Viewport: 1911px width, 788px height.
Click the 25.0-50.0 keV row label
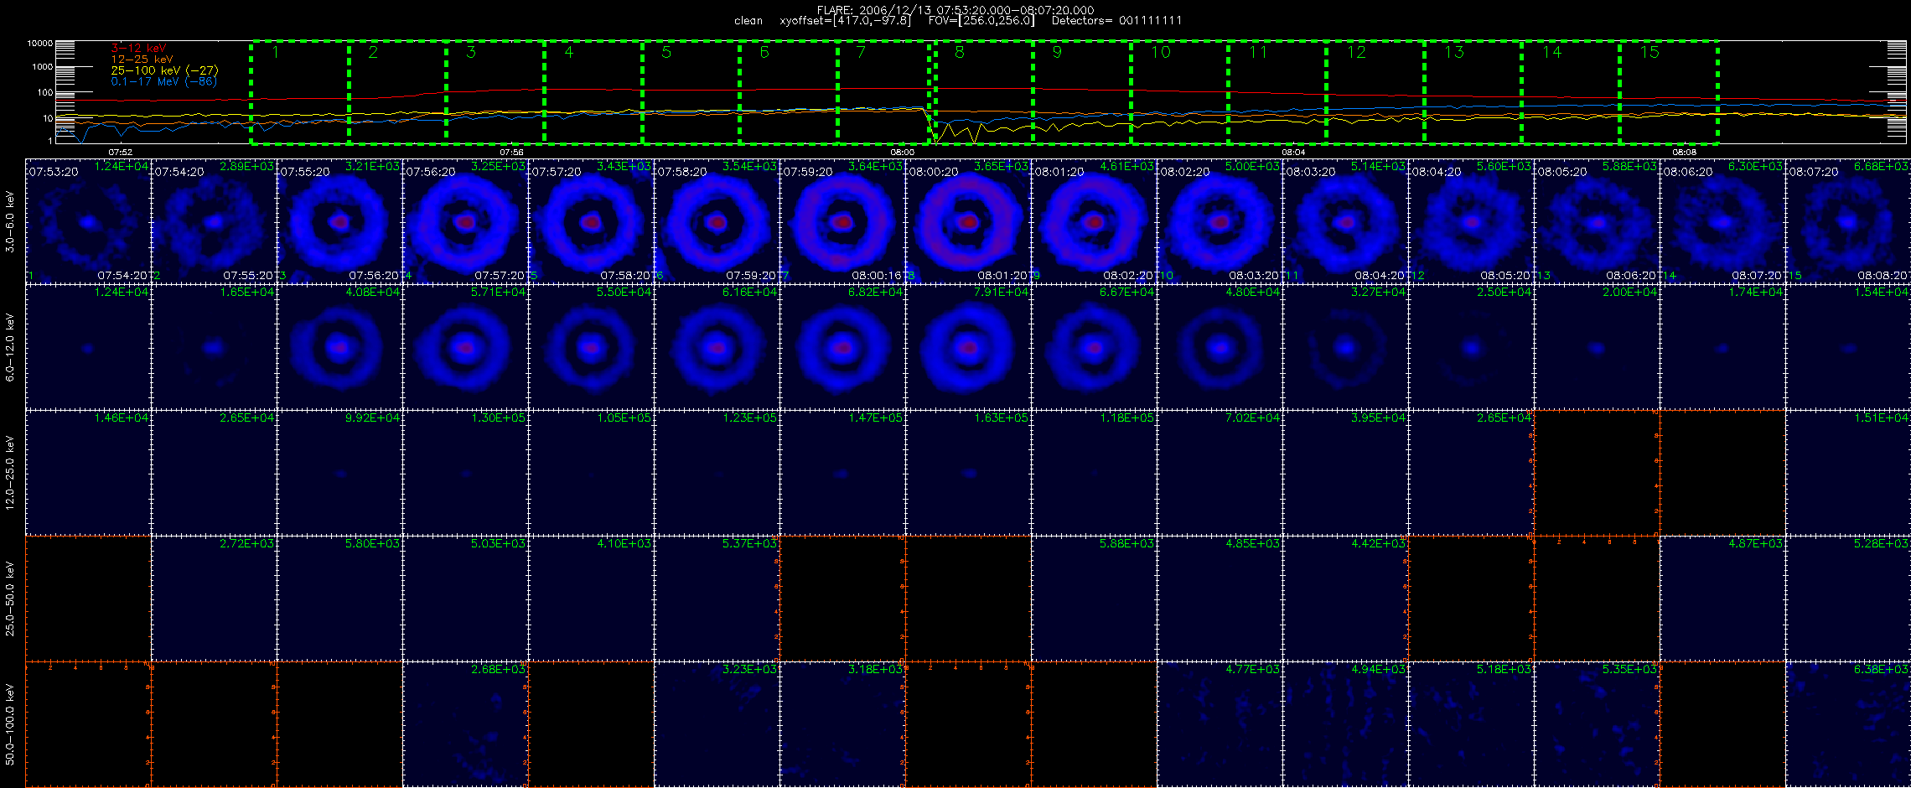[10, 599]
